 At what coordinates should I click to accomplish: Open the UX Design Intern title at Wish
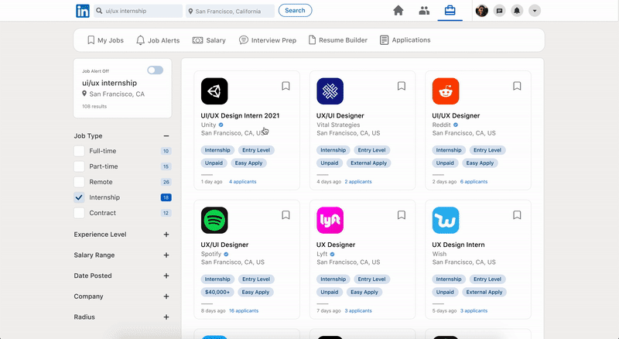tap(458, 245)
